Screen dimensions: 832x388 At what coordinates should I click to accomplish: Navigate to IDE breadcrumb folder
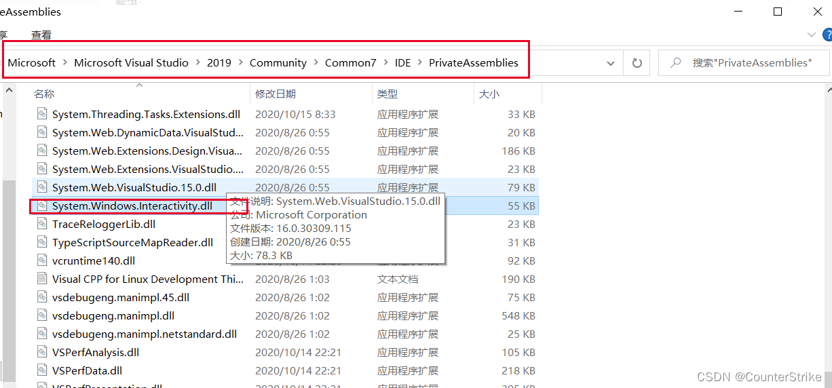click(x=403, y=62)
